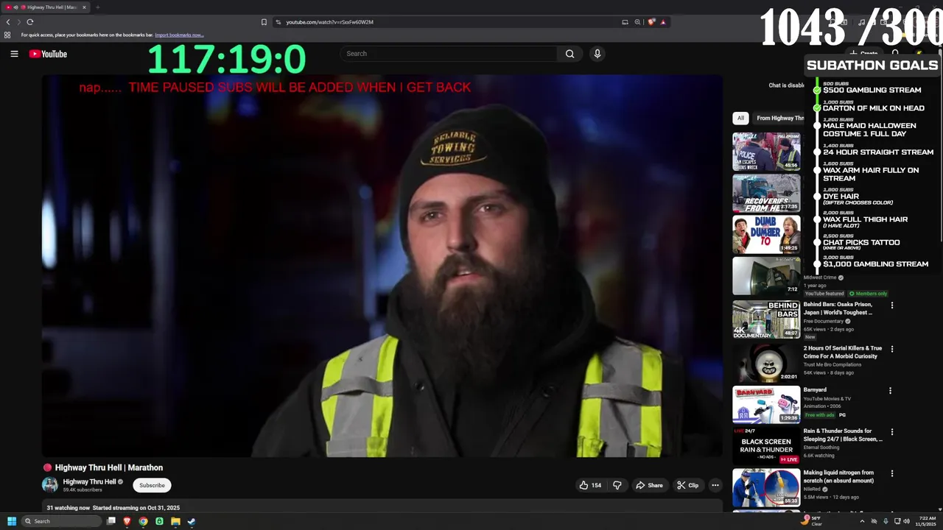Open Brave browser from the taskbar
The height and width of the screenshot is (530, 943).
127,521
